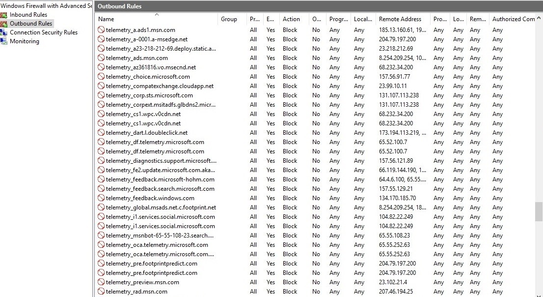Select the telemetry_global.msads.net.c.footprint.net rule
This screenshot has width=543, height=297.
161,208
